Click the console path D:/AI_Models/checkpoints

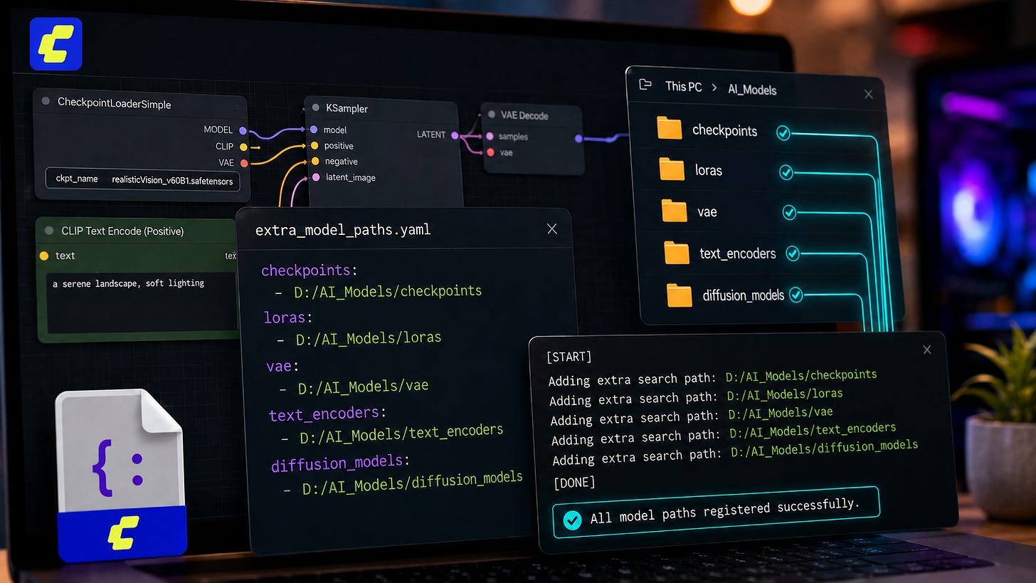[801, 375]
